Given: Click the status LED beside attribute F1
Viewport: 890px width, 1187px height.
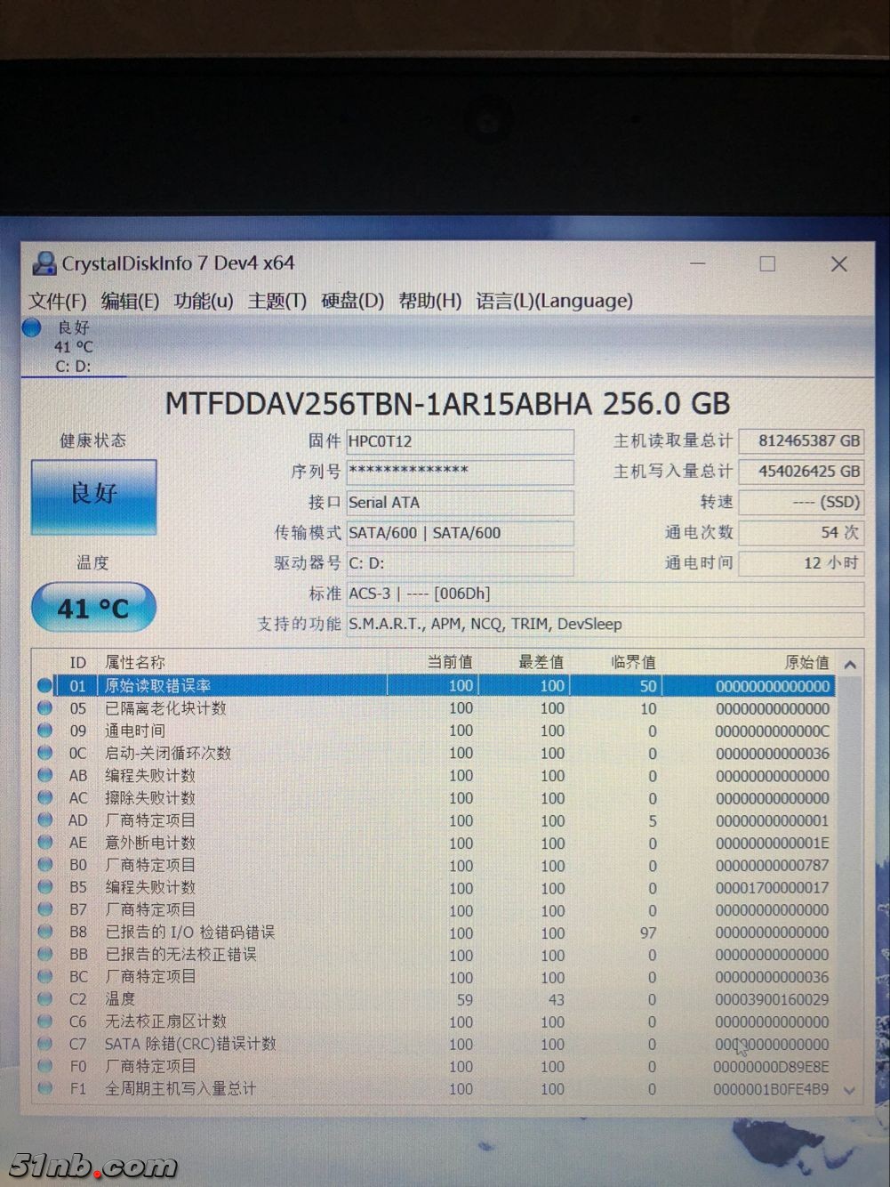Looking at the screenshot, I should coord(45,1088).
